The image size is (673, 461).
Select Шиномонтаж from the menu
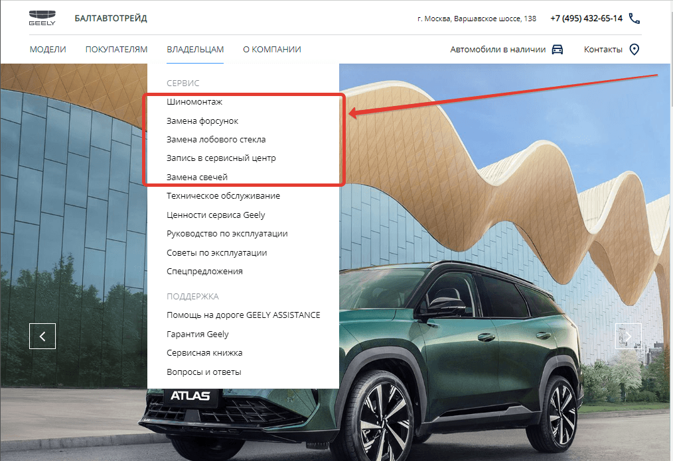coord(194,102)
